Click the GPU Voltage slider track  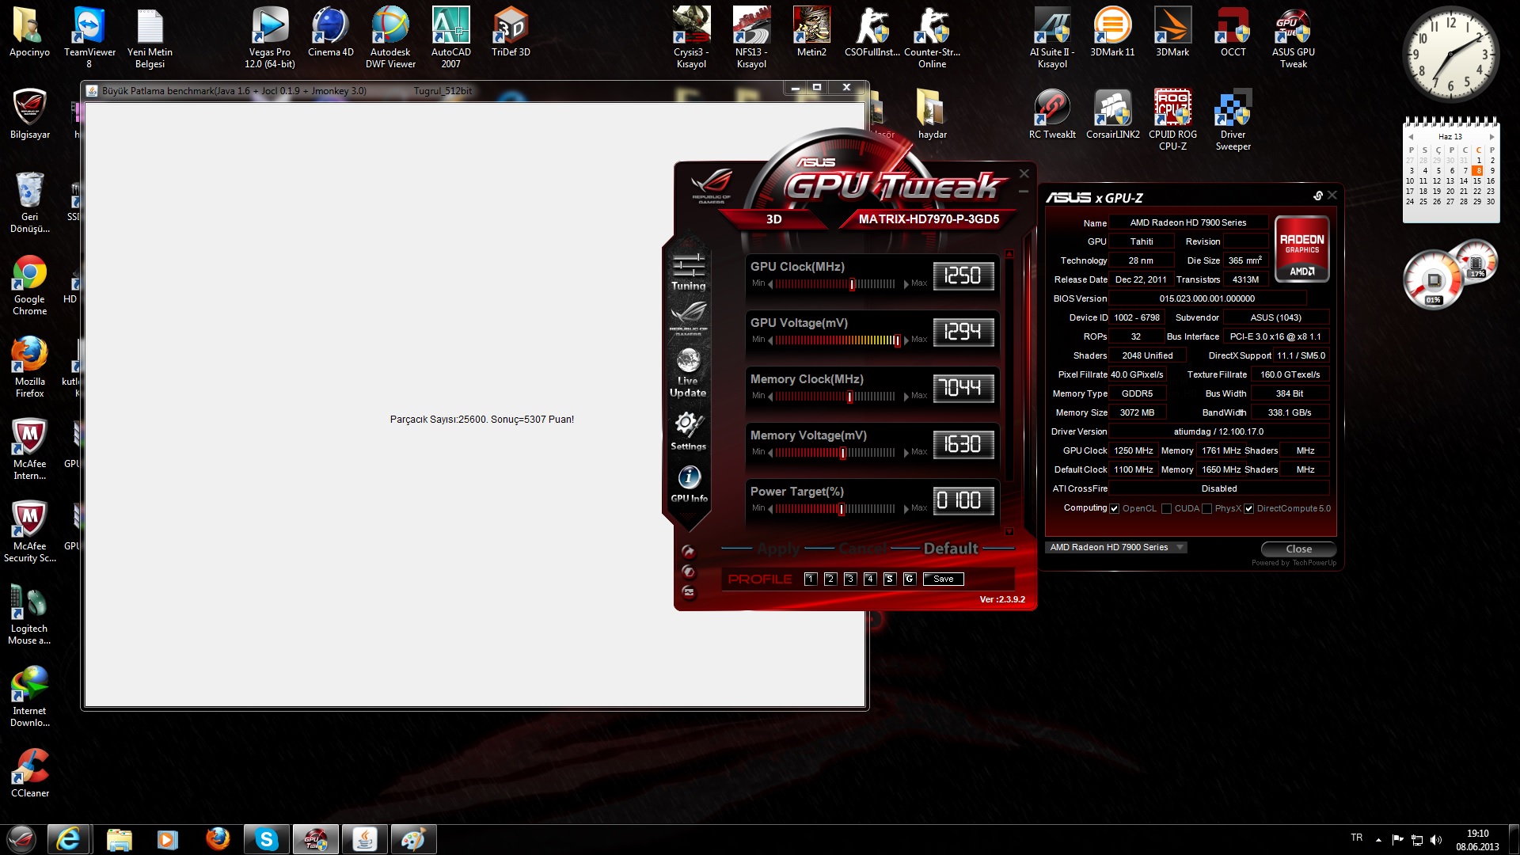click(838, 340)
